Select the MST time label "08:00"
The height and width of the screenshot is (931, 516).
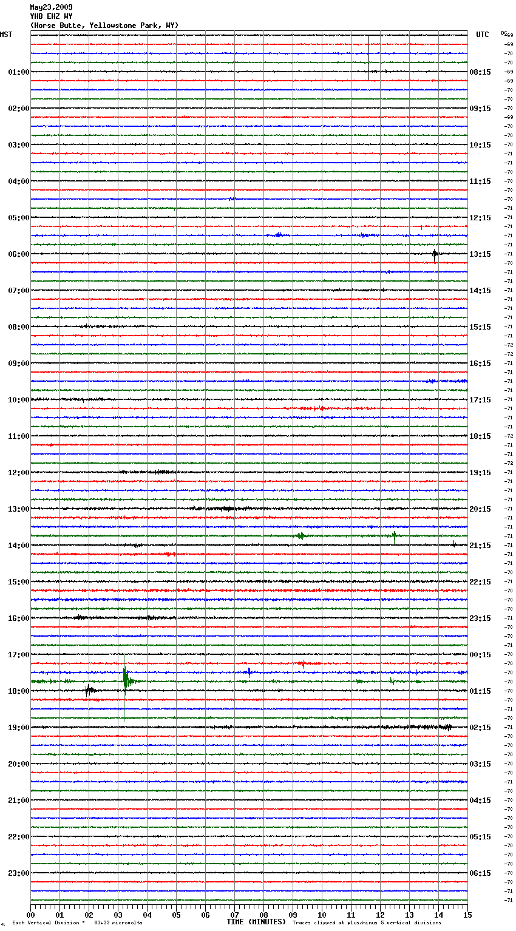(x=19, y=327)
